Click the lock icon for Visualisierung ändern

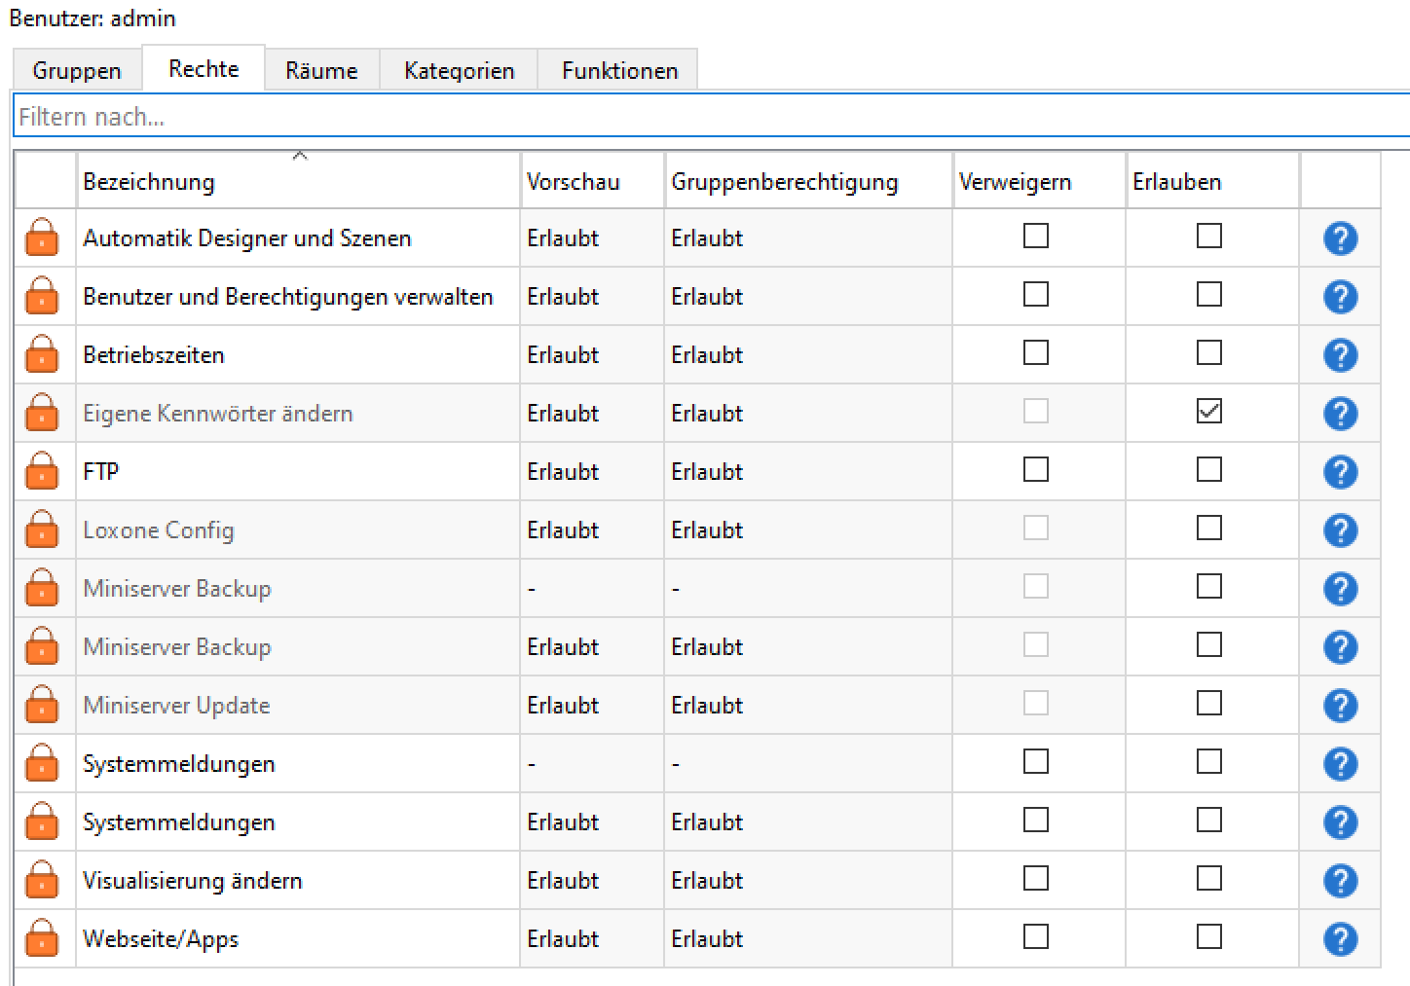point(43,880)
